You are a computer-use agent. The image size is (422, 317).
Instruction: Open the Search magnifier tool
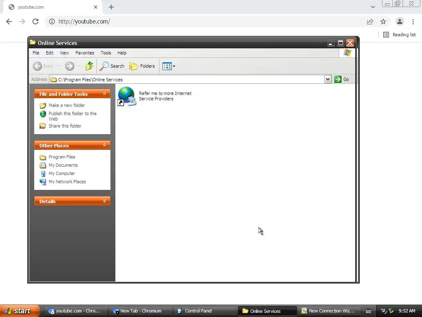pos(112,66)
